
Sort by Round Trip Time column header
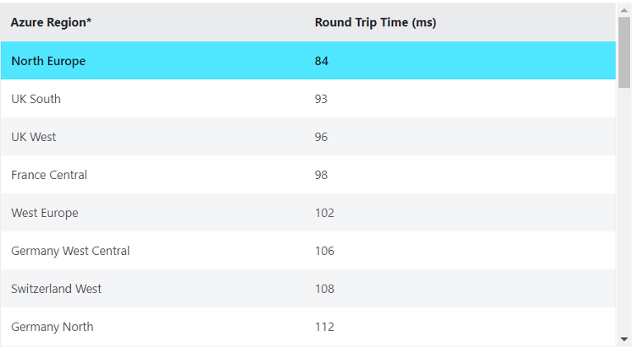tap(375, 22)
